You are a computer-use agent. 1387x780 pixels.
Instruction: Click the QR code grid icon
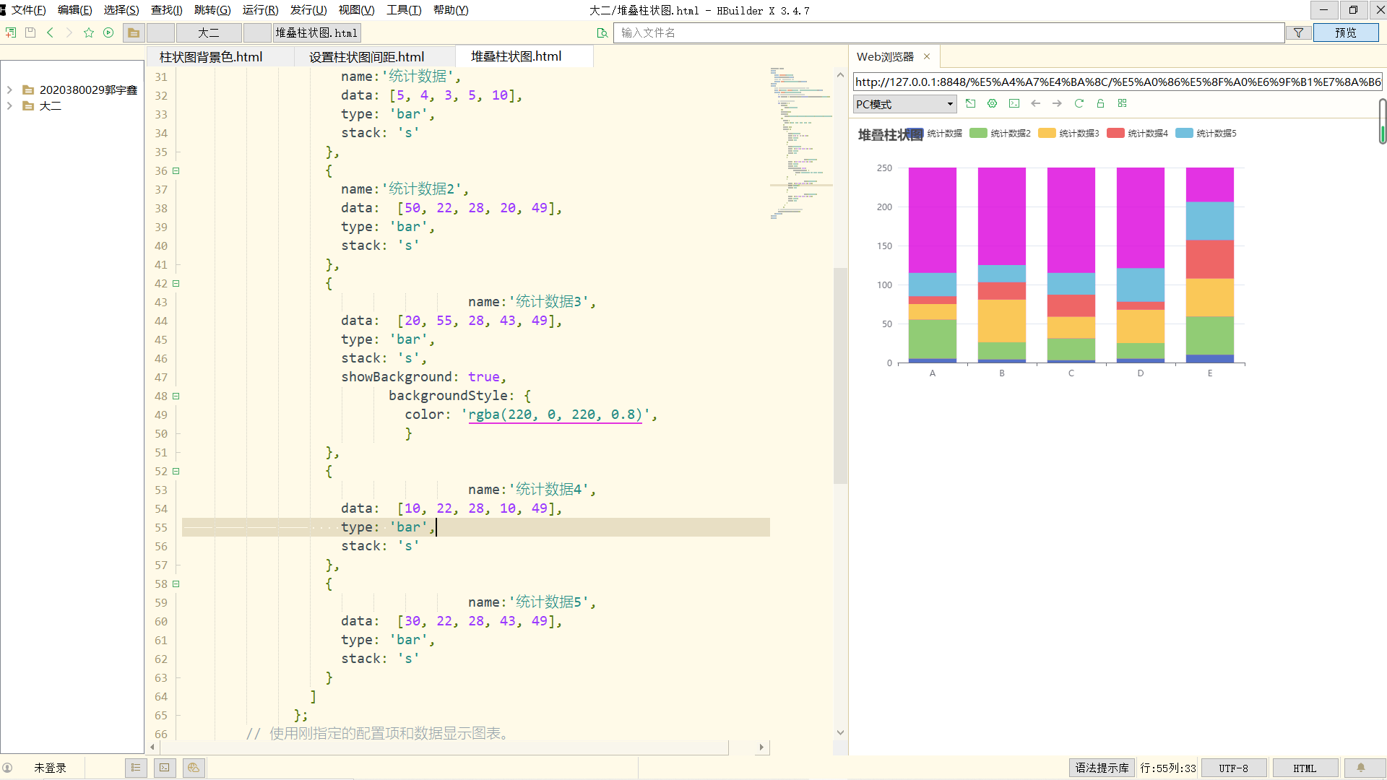point(1123,103)
